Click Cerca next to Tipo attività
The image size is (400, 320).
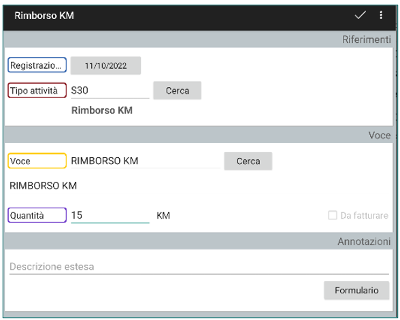pos(178,91)
